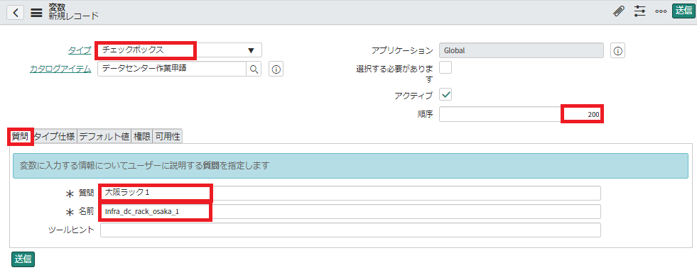This screenshot has width=697, height=270.
Task: Open the personalize form sliders icon
Action: [639, 11]
